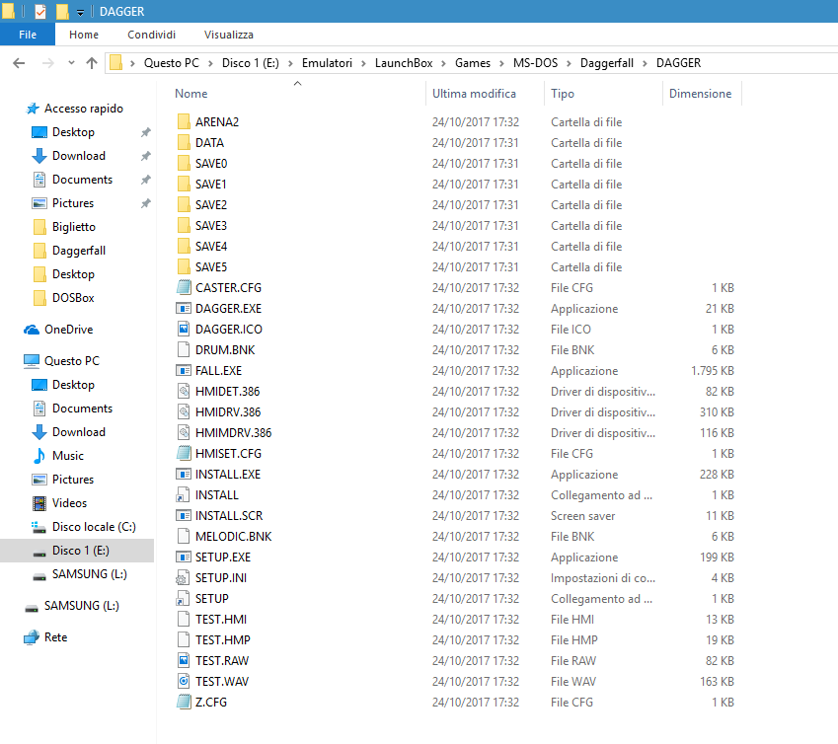
Task: Open the Customize Quick Access Toolbar dropdown
Action: coord(80,12)
